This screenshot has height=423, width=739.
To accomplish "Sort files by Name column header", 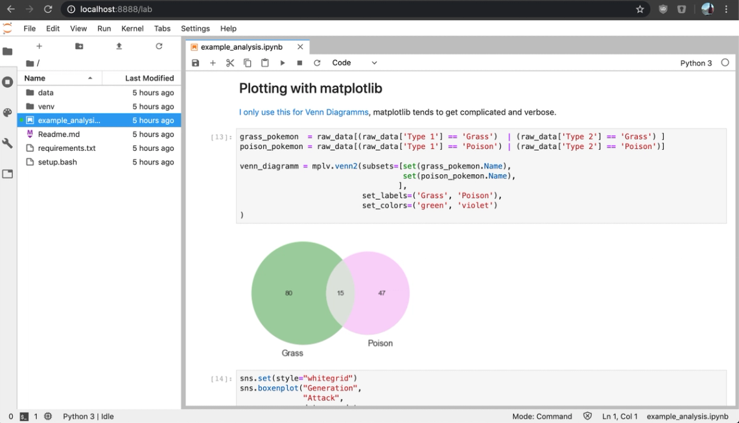I will [59, 78].
